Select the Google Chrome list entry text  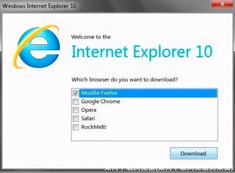click(101, 102)
